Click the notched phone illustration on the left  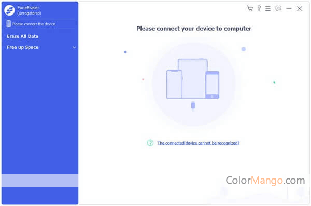click(174, 84)
